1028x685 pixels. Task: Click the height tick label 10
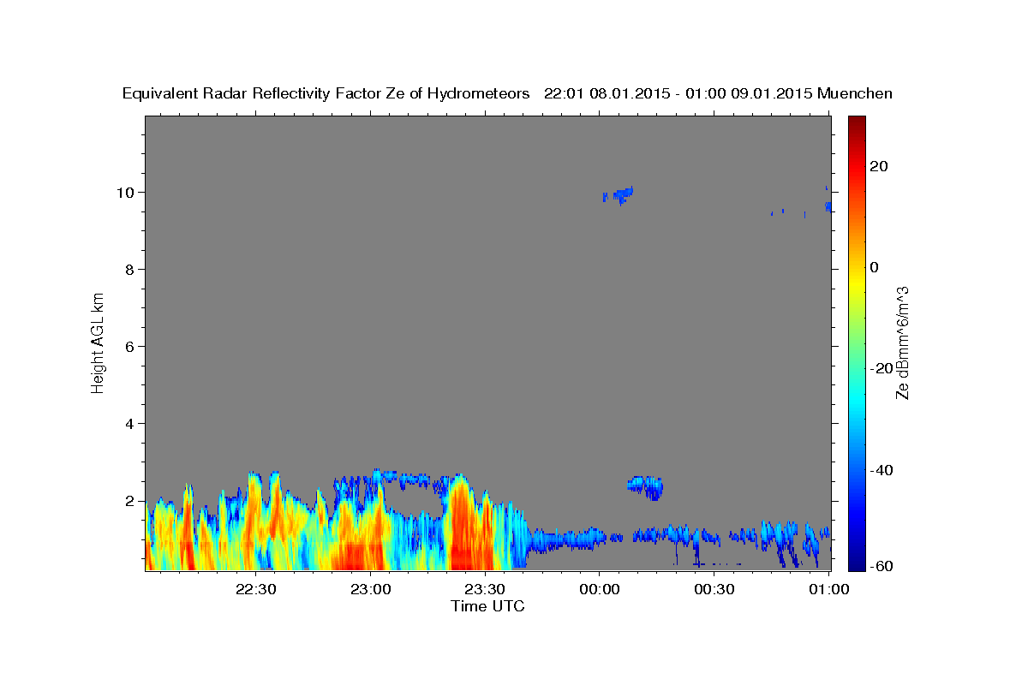pos(127,193)
